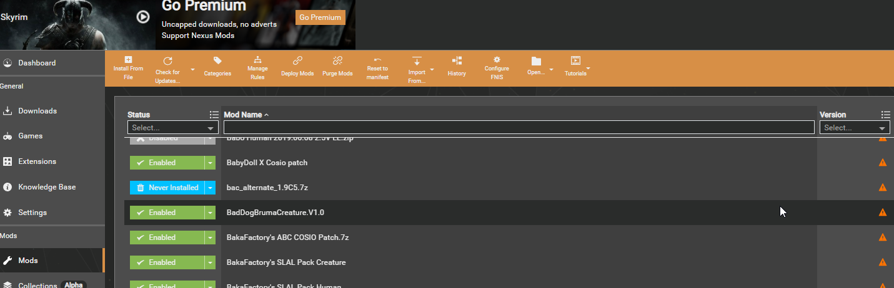Click the Go Premium orange button
This screenshot has width=894, height=288.
point(320,17)
